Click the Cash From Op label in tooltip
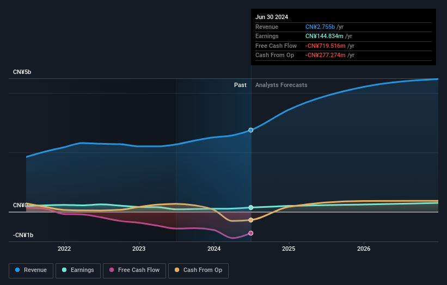This screenshot has height=285, width=447. (x=274, y=55)
